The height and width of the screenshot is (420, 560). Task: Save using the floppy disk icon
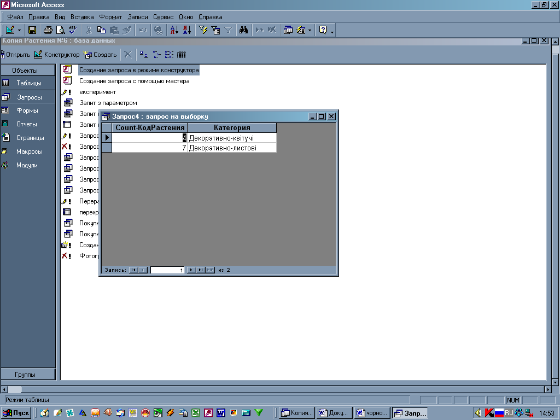pyautogui.click(x=32, y=31)
